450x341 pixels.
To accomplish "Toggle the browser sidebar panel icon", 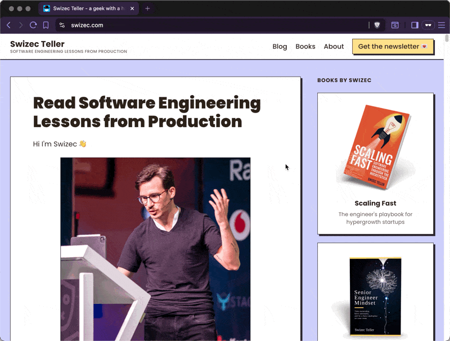I will 415,25.
